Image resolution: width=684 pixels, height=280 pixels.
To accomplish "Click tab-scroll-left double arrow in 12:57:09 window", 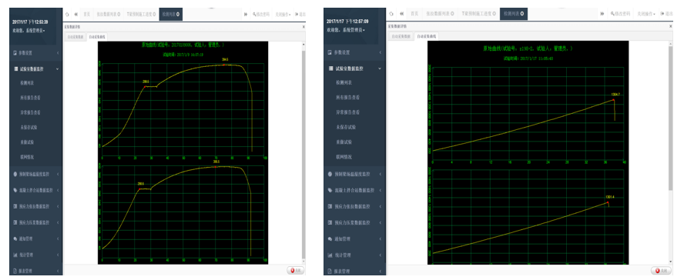I will (402, 14).
